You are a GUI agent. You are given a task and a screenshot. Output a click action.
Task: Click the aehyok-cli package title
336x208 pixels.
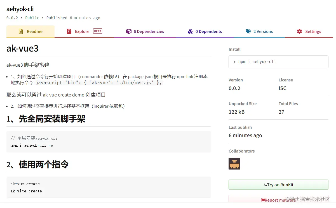pos(20,9)
